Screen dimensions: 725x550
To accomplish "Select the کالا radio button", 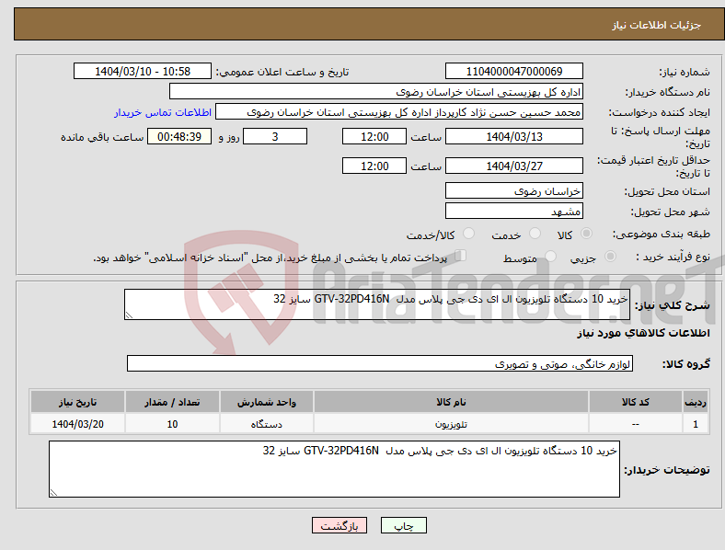I will 586,234.
